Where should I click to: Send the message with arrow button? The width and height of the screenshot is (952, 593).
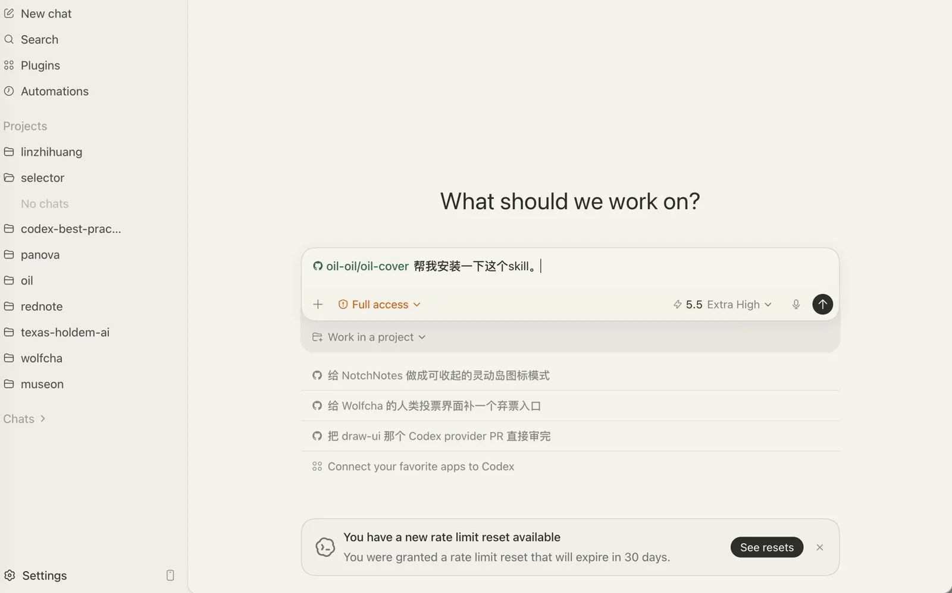[823, 304]
